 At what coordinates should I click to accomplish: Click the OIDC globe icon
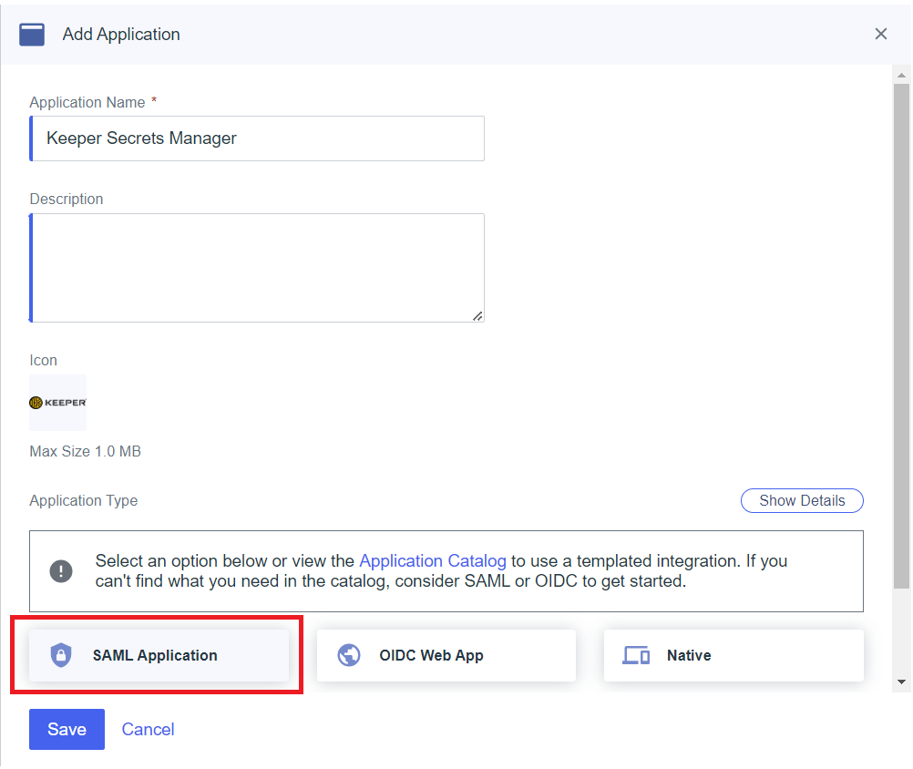[349, 655]
